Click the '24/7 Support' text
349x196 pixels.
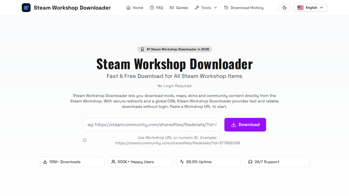[266, 162]
